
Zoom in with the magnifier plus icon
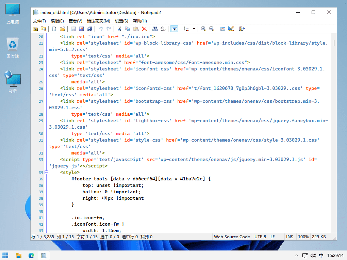(203, 29)
